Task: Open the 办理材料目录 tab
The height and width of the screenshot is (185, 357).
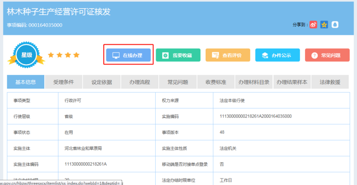Action: tap(254, 82)
